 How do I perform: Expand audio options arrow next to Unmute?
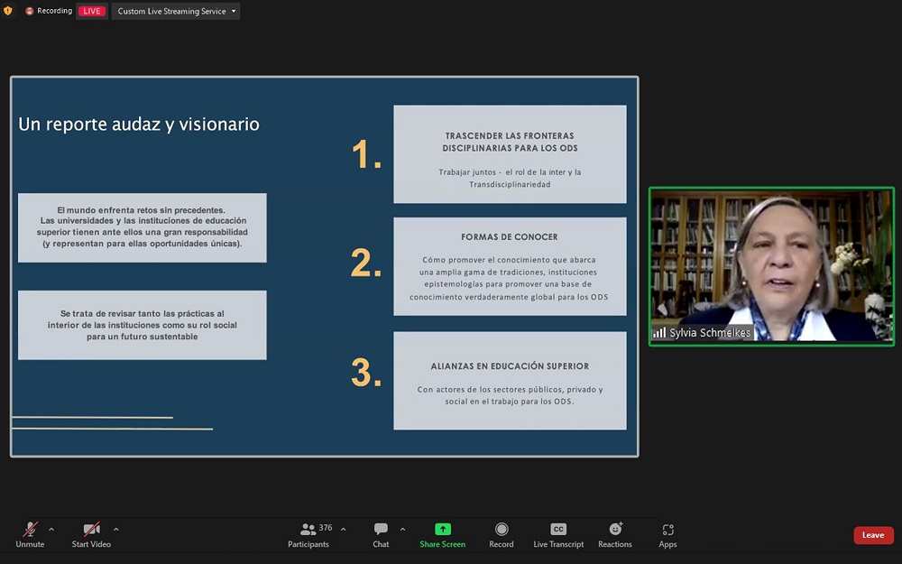[x=51, y=530]
